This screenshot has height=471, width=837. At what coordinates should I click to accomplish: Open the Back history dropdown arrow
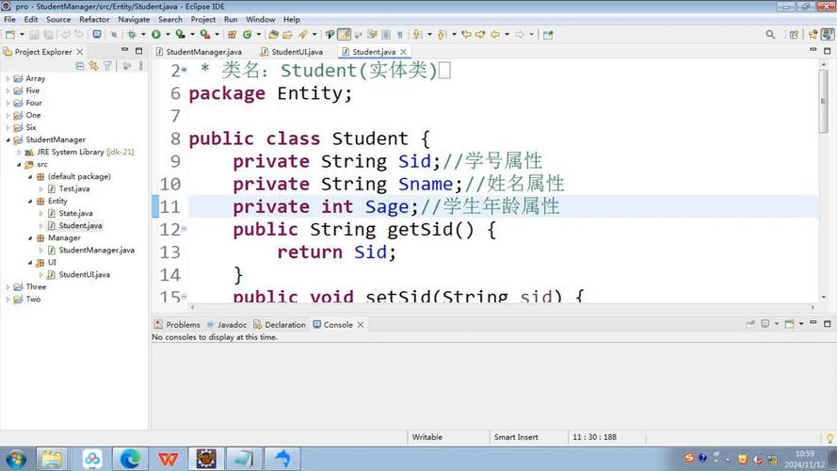point(507,35)
